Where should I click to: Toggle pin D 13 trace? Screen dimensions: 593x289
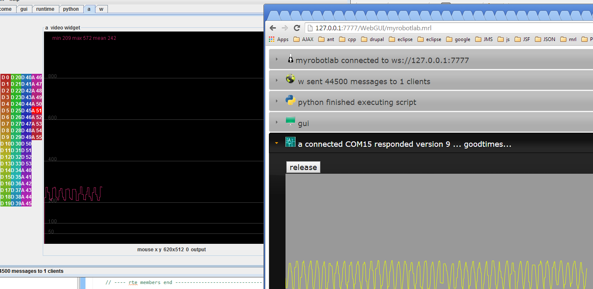tap(5, 163)
